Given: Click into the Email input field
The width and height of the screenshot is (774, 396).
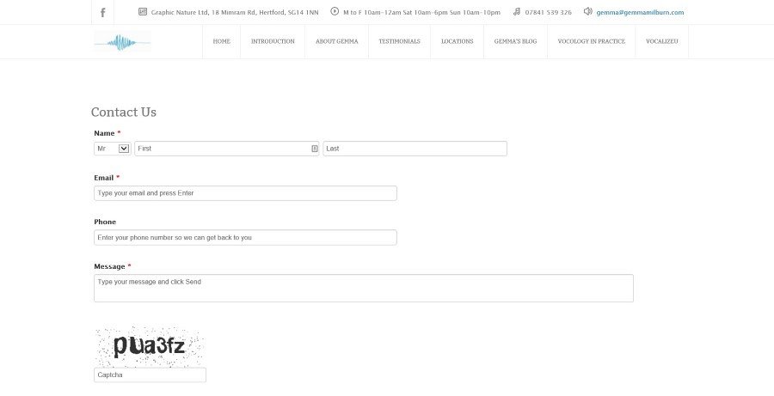Looking at the screenshot, I should [x=245, y=193].
